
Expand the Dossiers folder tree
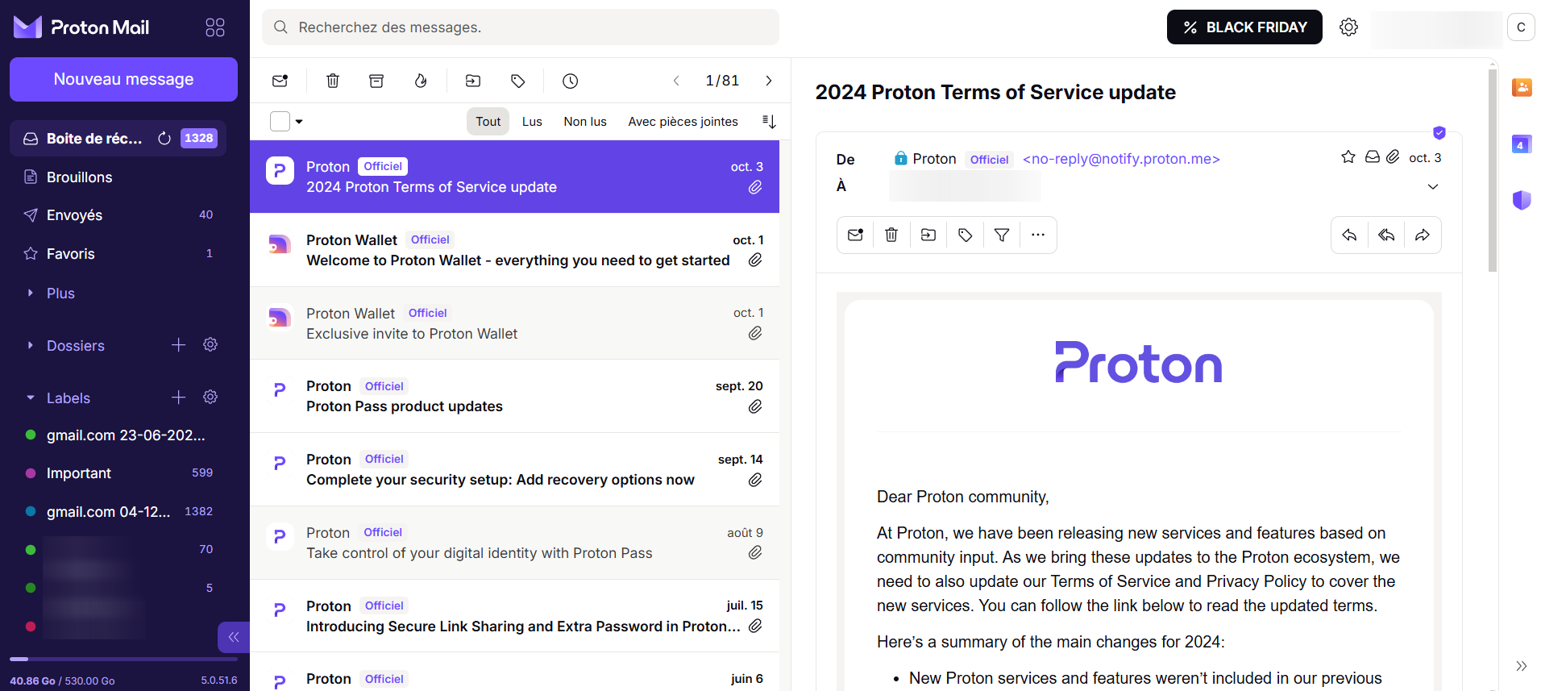(31, 346)
